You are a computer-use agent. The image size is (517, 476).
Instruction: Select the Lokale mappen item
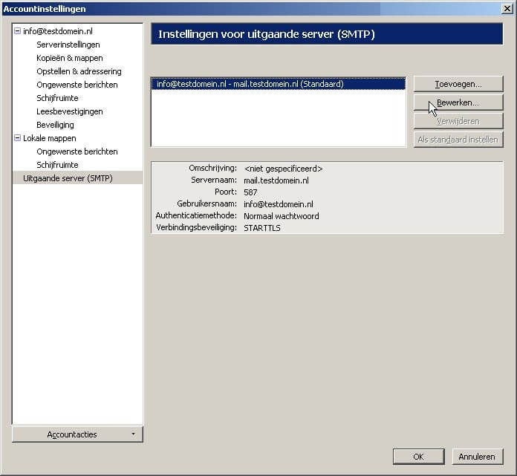[x=50, y=138]
